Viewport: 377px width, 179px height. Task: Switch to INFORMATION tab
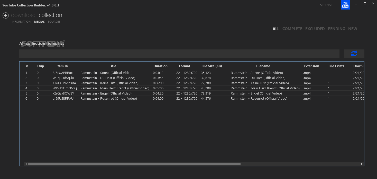(x=21, y=22)
